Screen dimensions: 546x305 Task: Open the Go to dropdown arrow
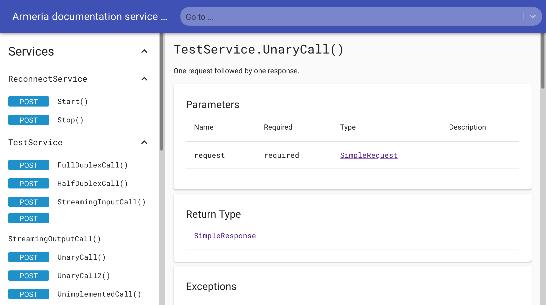pyautogui.click(x=533, y=16)
